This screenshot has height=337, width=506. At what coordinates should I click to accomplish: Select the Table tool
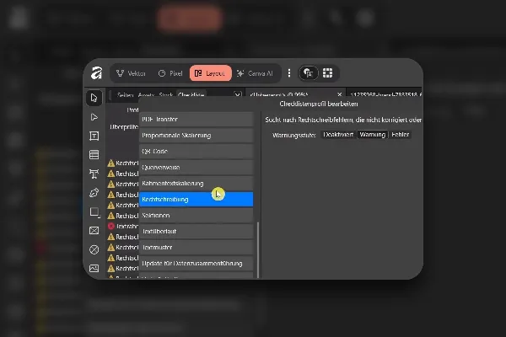[94, 154]
